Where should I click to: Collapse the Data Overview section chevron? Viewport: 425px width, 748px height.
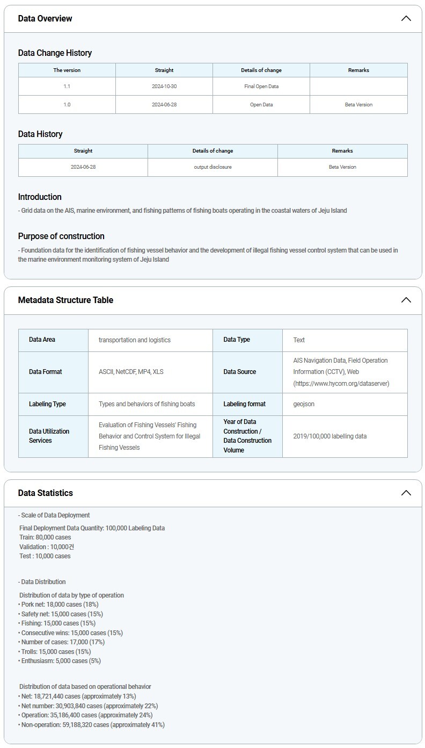(x=406, y=18)
